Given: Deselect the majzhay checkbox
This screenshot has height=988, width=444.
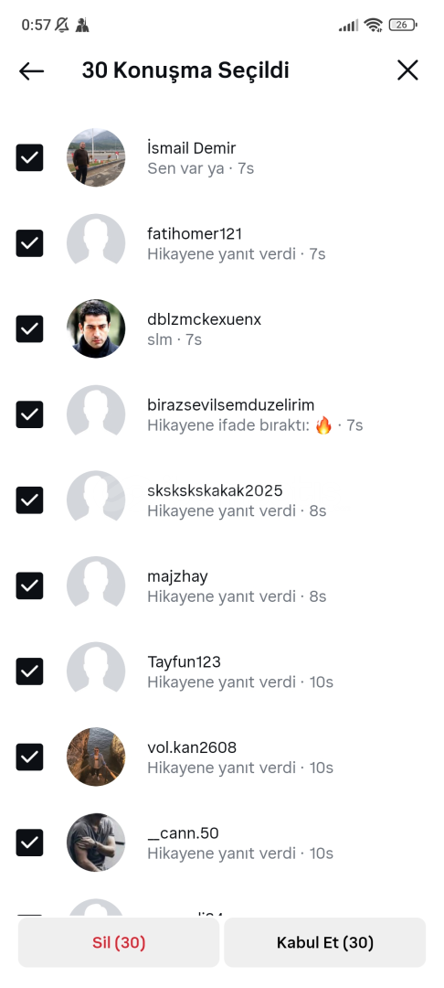Looking at the screenshot, I should (29, 586).
